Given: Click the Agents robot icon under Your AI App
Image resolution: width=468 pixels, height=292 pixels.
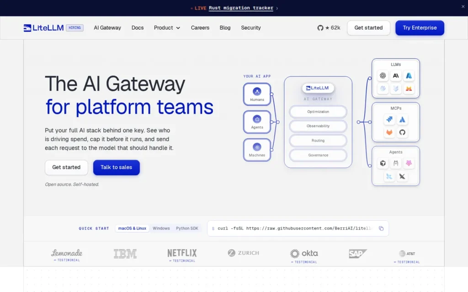Looking at the screenshot, I should click(257, 119).
